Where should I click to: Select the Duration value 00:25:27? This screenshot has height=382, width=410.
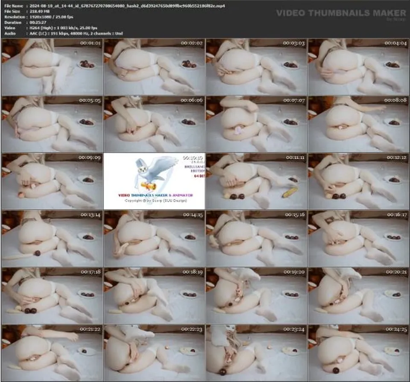click(38, 22)
